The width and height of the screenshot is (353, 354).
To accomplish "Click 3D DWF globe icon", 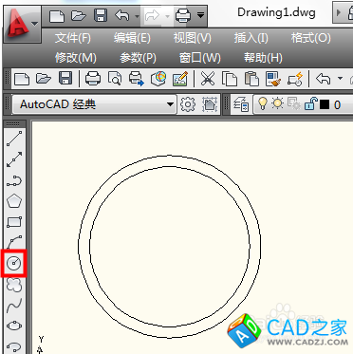I will click(x=158, y=78).
